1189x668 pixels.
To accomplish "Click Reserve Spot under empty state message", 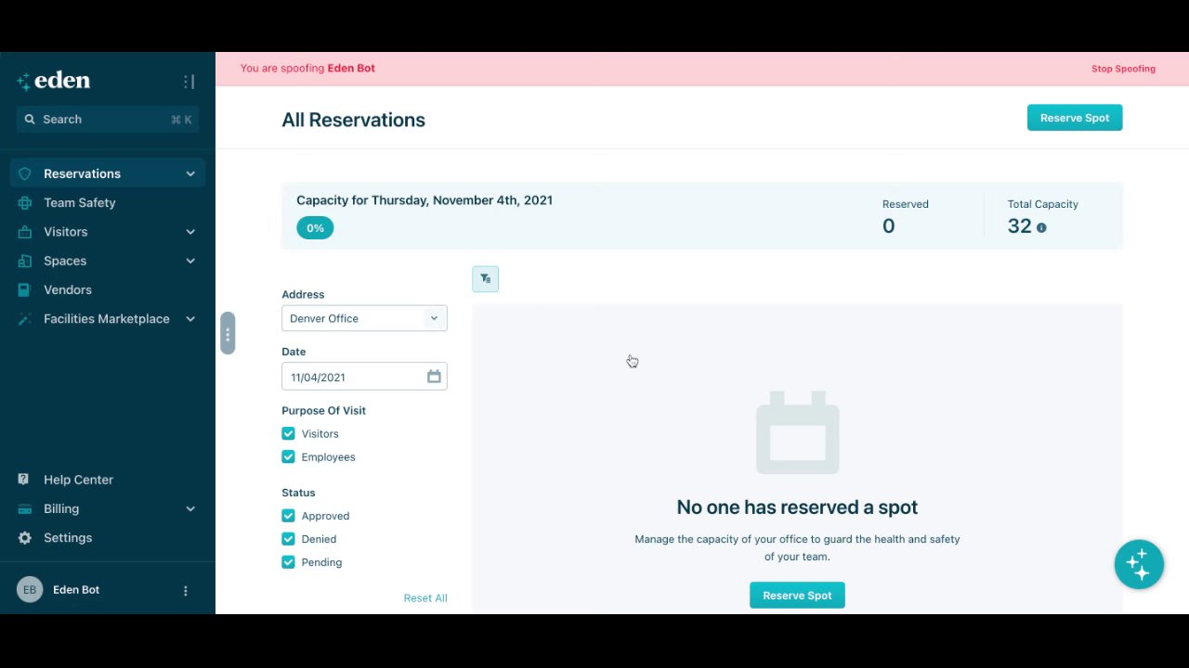I will 797,596.
